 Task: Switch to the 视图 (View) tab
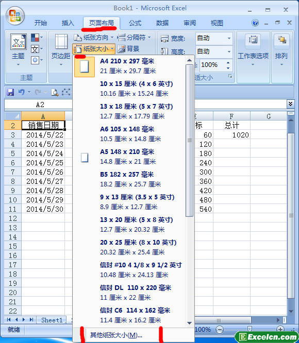click(217, 23)
